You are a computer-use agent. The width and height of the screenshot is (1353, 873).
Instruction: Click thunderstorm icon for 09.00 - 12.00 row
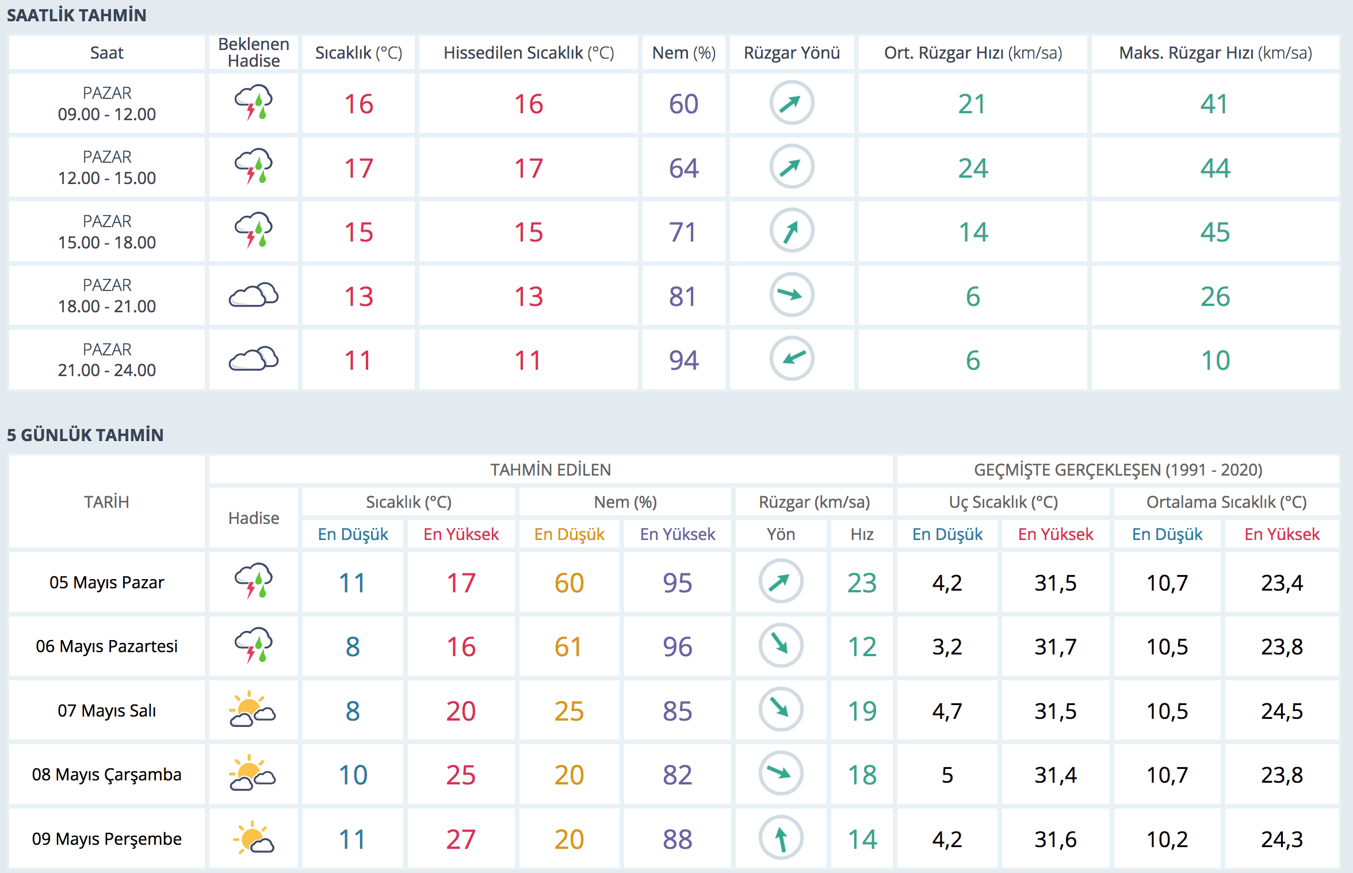254,103
